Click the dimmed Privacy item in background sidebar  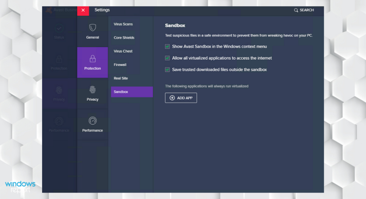pyautogui.click(x=59, y=94)
